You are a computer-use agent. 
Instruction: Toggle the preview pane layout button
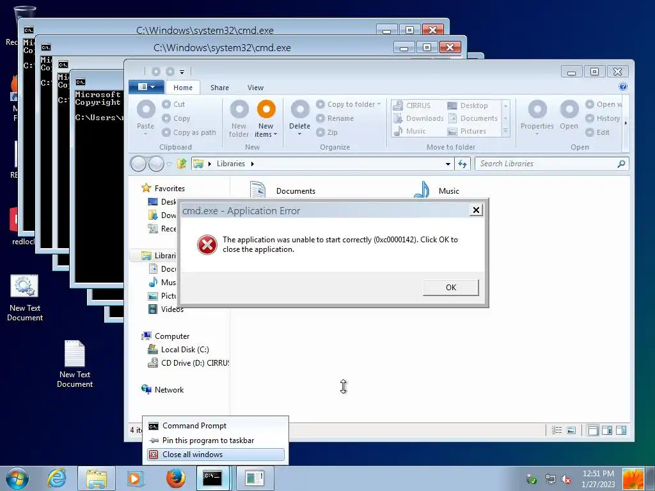[x=607, y=430]
